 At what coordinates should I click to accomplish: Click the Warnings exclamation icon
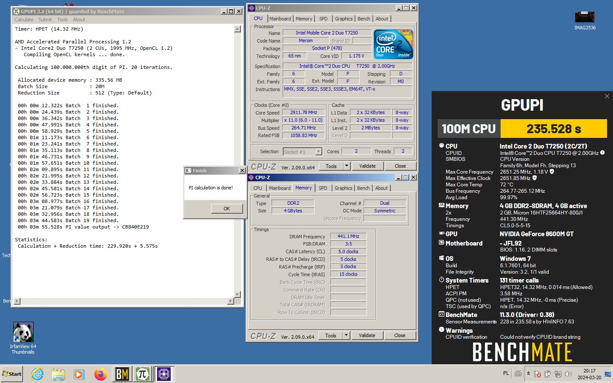pyautogui.click(x=441, y=329)
